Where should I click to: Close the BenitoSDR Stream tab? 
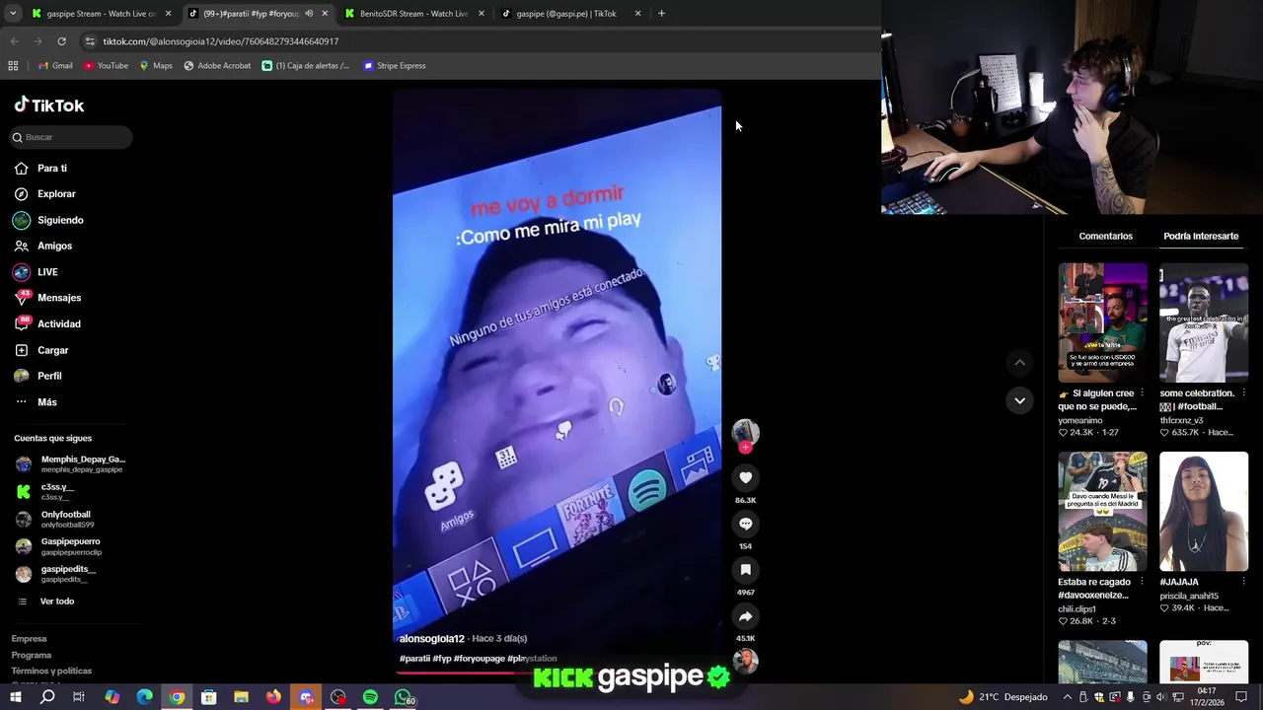coord(482,14)
